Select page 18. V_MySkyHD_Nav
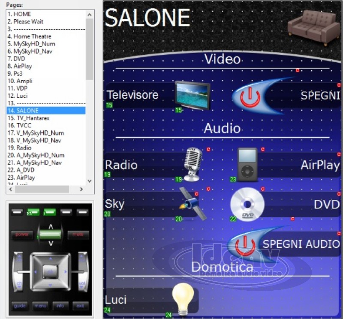 click(x=46, y=140)
